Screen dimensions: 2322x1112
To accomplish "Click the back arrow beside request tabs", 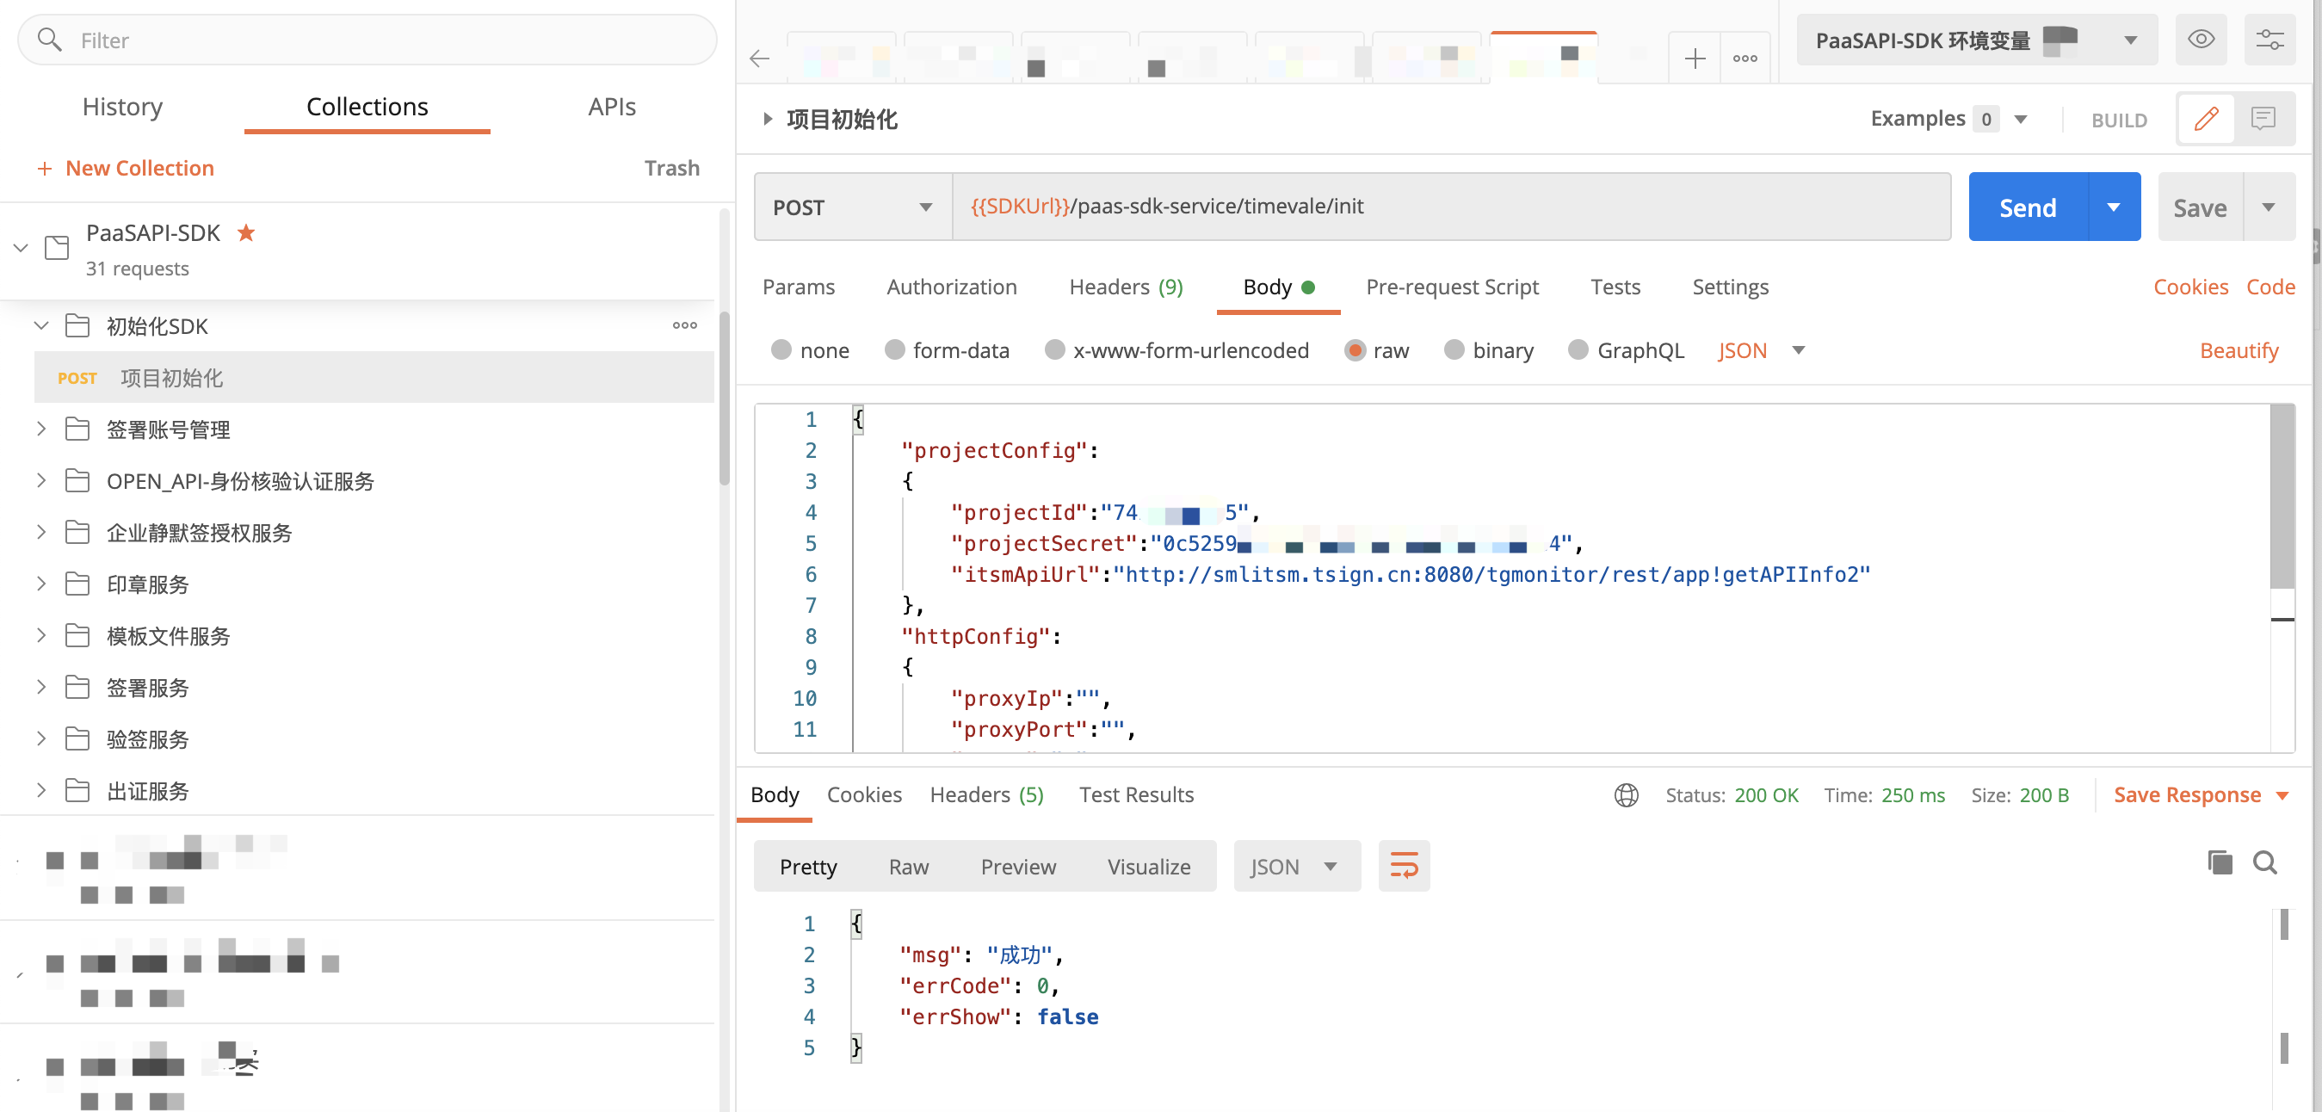I will coord(760,59).
